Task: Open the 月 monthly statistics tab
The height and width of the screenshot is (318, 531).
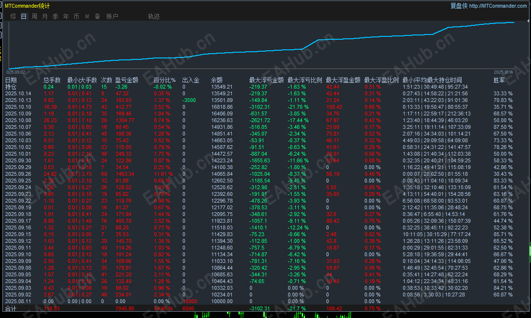Action: point(45,16)
